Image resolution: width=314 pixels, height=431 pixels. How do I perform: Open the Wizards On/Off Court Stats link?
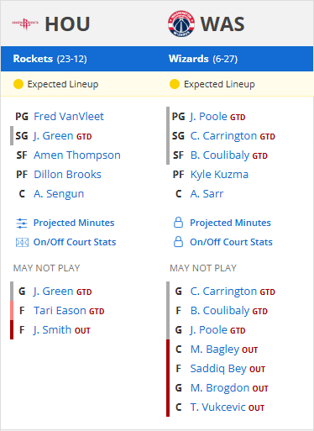231,242
